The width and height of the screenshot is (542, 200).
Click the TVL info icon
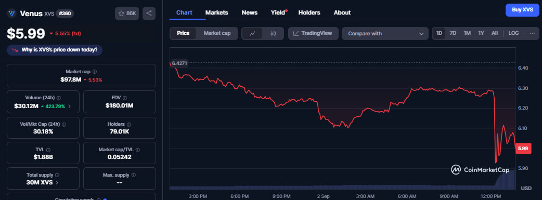48,150
